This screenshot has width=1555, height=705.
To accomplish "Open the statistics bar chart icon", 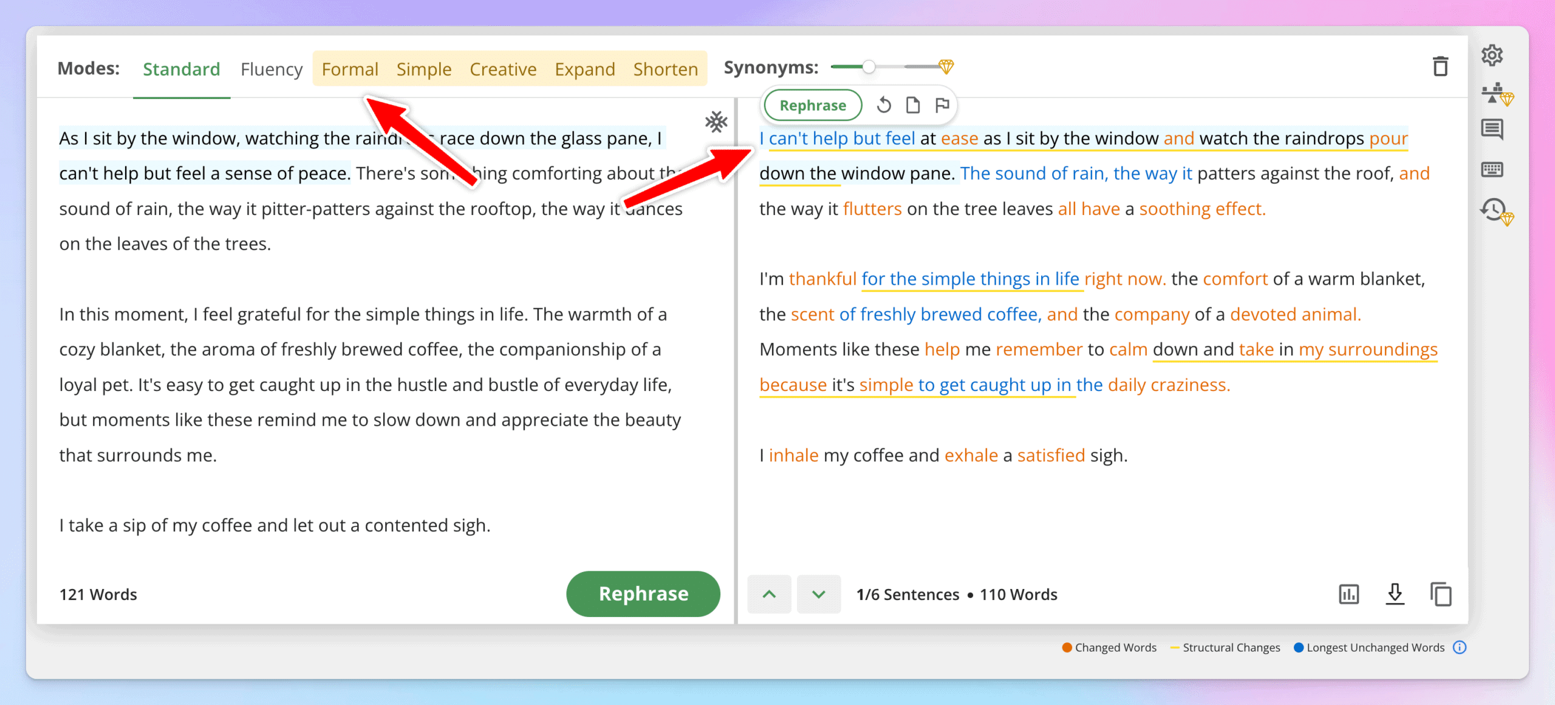I will click(1348, 594).
